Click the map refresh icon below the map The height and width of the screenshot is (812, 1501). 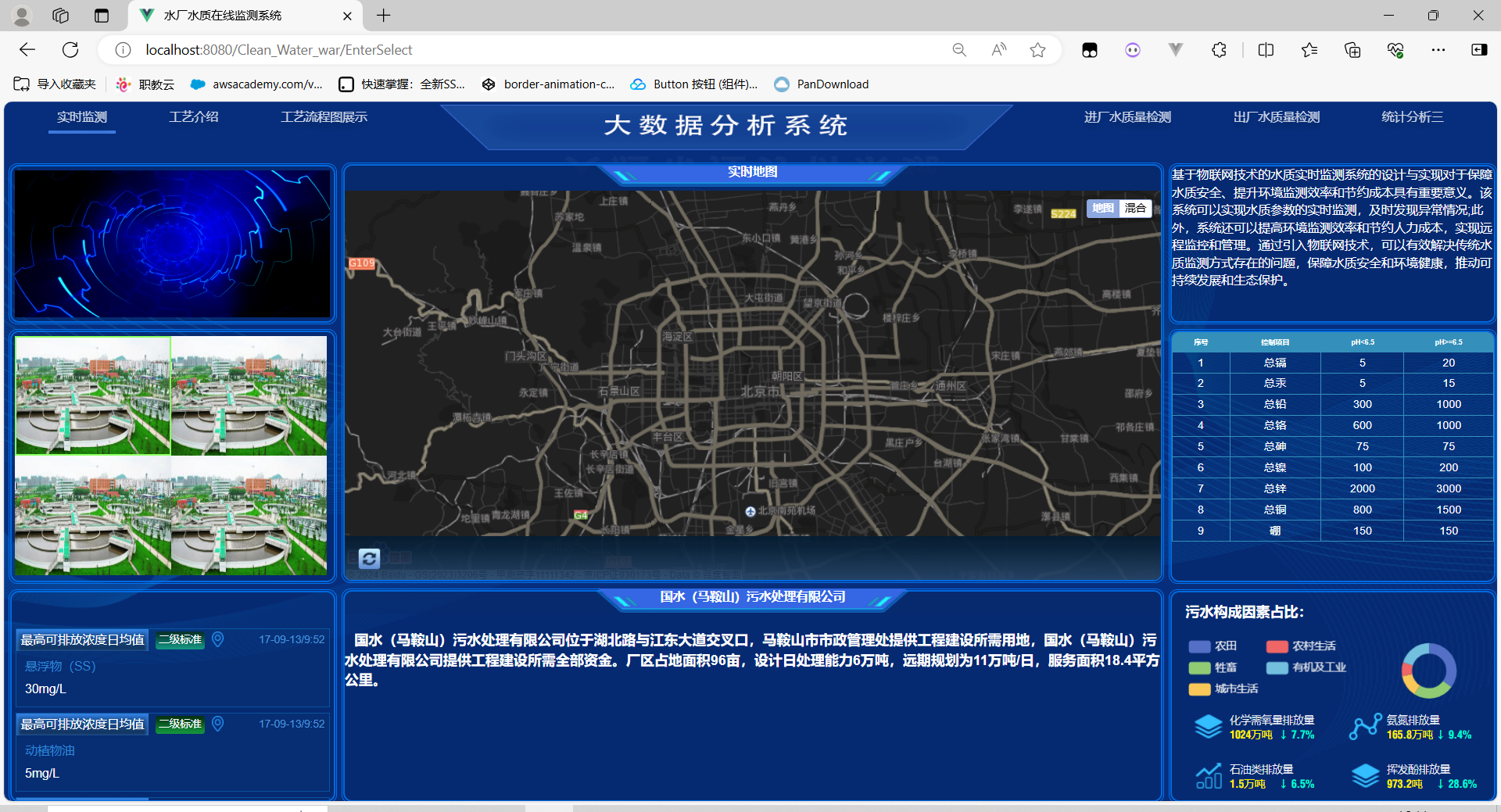click(369, 558)
